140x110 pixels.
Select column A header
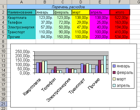[21, 2]
